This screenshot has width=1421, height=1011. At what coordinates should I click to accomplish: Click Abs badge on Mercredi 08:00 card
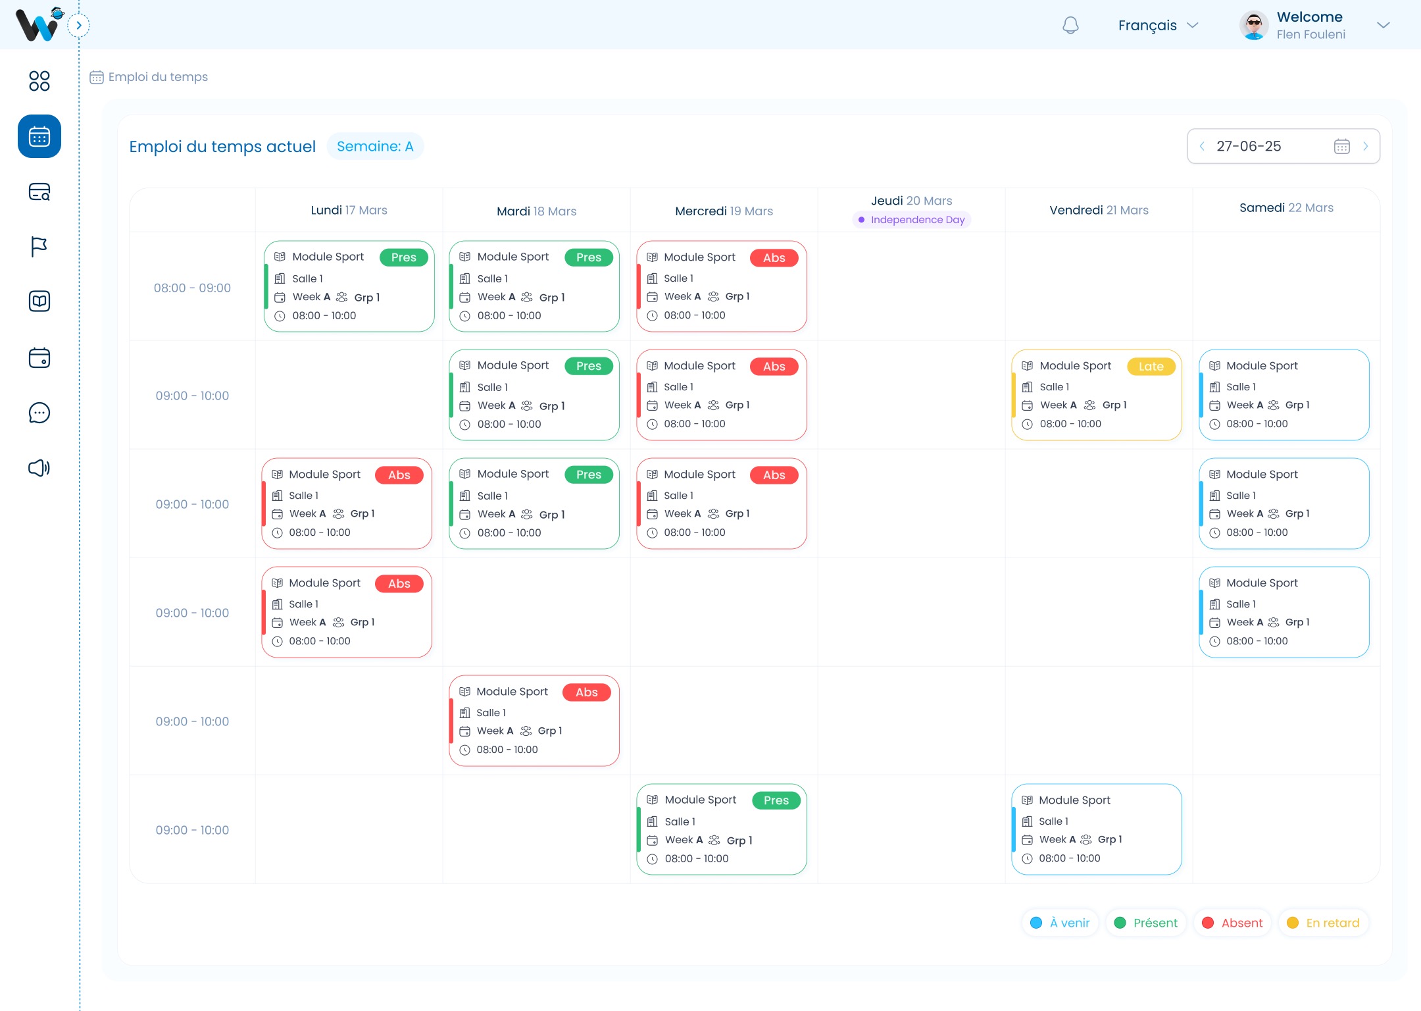click(x=774, y=258)
